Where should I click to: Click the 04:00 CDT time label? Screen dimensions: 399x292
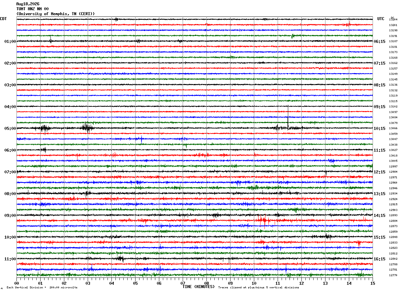10,107
